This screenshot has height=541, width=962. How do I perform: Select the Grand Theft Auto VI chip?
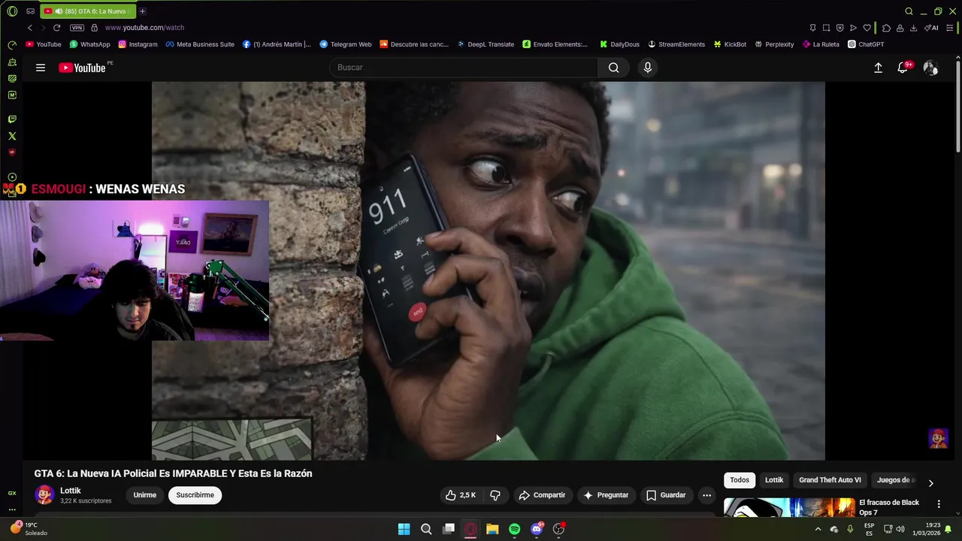(x=830, y=480)
